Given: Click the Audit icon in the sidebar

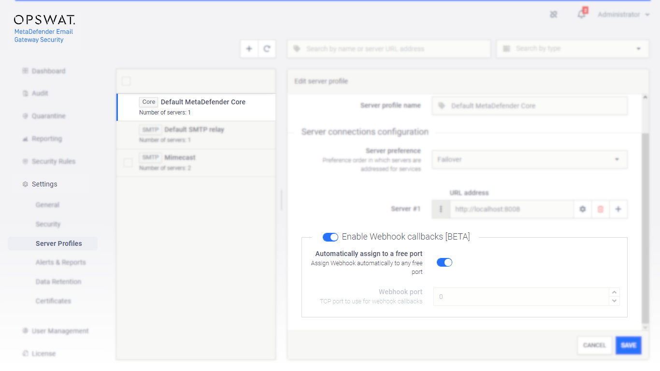Looking at the screenshot, I should [25, 93].
